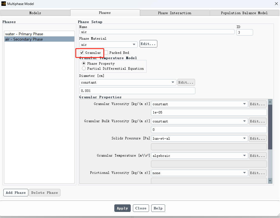Toggle the Granular checkbox
The width and height of the screenshot is (280, 218).
point(82,52)
